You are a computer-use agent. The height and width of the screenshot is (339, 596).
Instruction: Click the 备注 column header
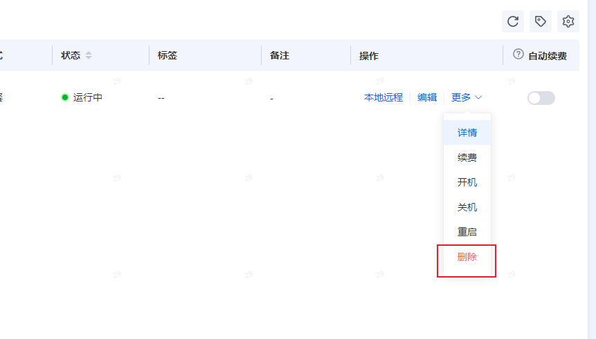coord(280,55)
